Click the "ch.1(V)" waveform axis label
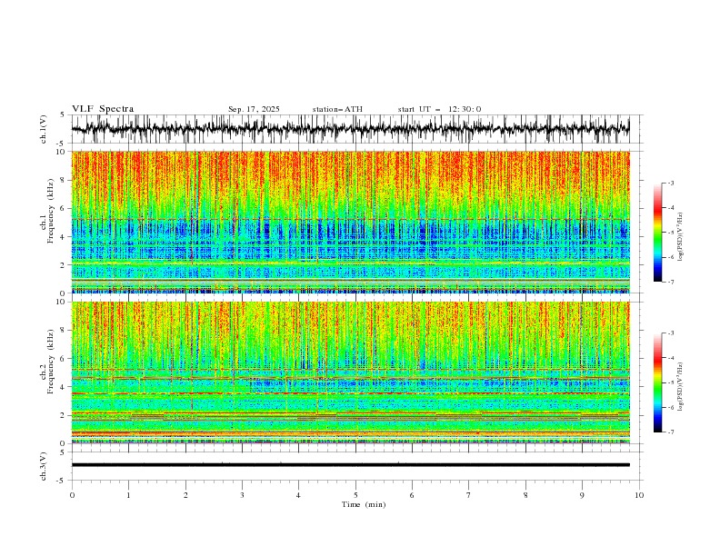This screenshot has height=556, width=720. pyautogui.click(x=44, y=129)
